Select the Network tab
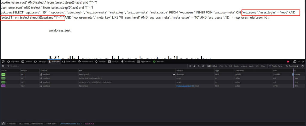This screenshot has height=126, width=306. pos(54,62)
